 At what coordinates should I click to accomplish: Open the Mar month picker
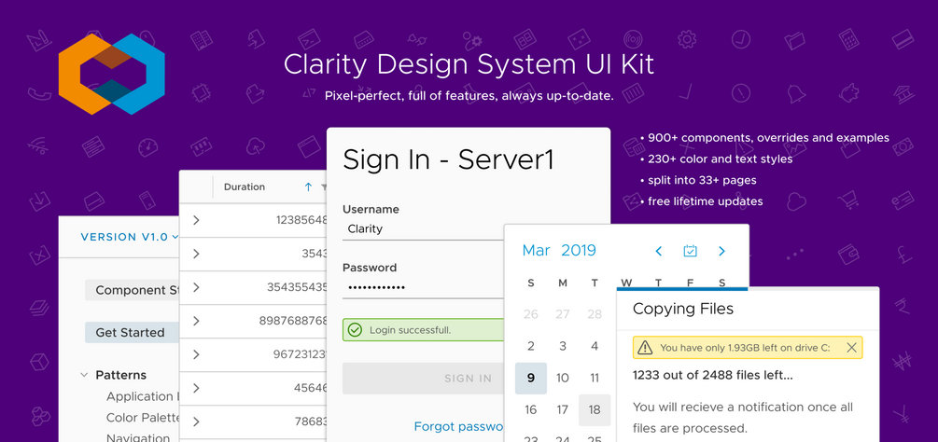[x=536, y=250]
